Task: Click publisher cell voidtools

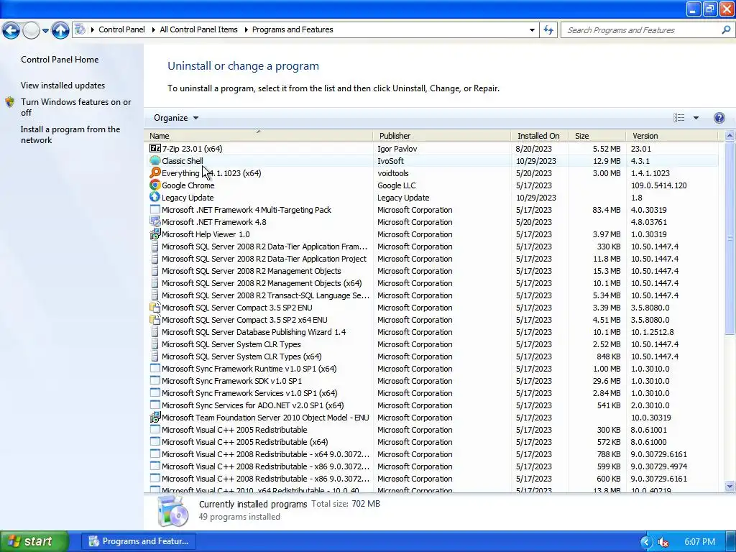Action: [x=393, y=173]
